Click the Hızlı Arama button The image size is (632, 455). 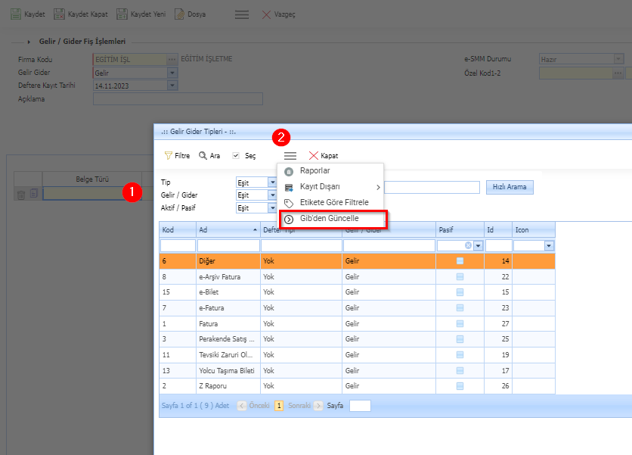tap(510, 187)
